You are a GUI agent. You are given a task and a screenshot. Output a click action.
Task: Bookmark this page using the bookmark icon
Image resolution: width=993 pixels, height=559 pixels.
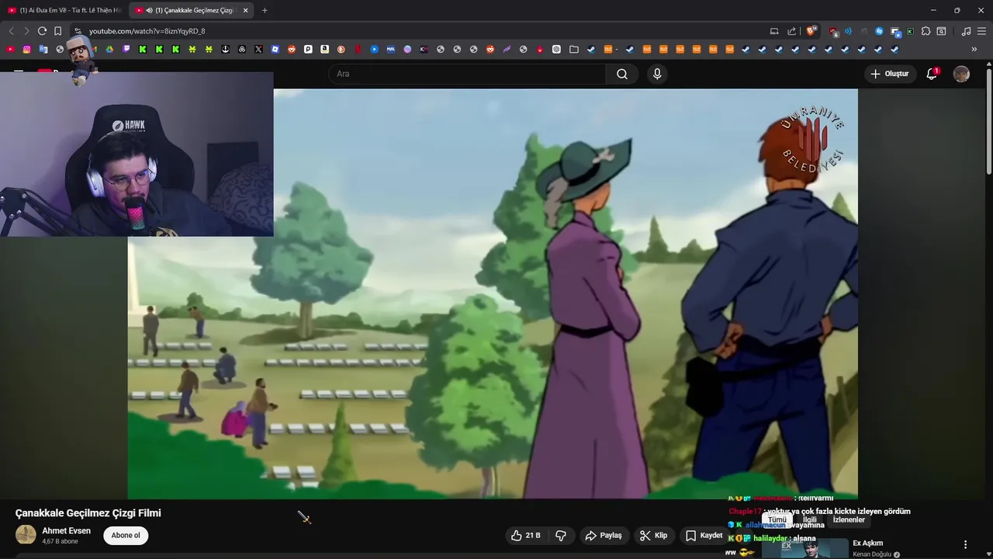(57, 31)
